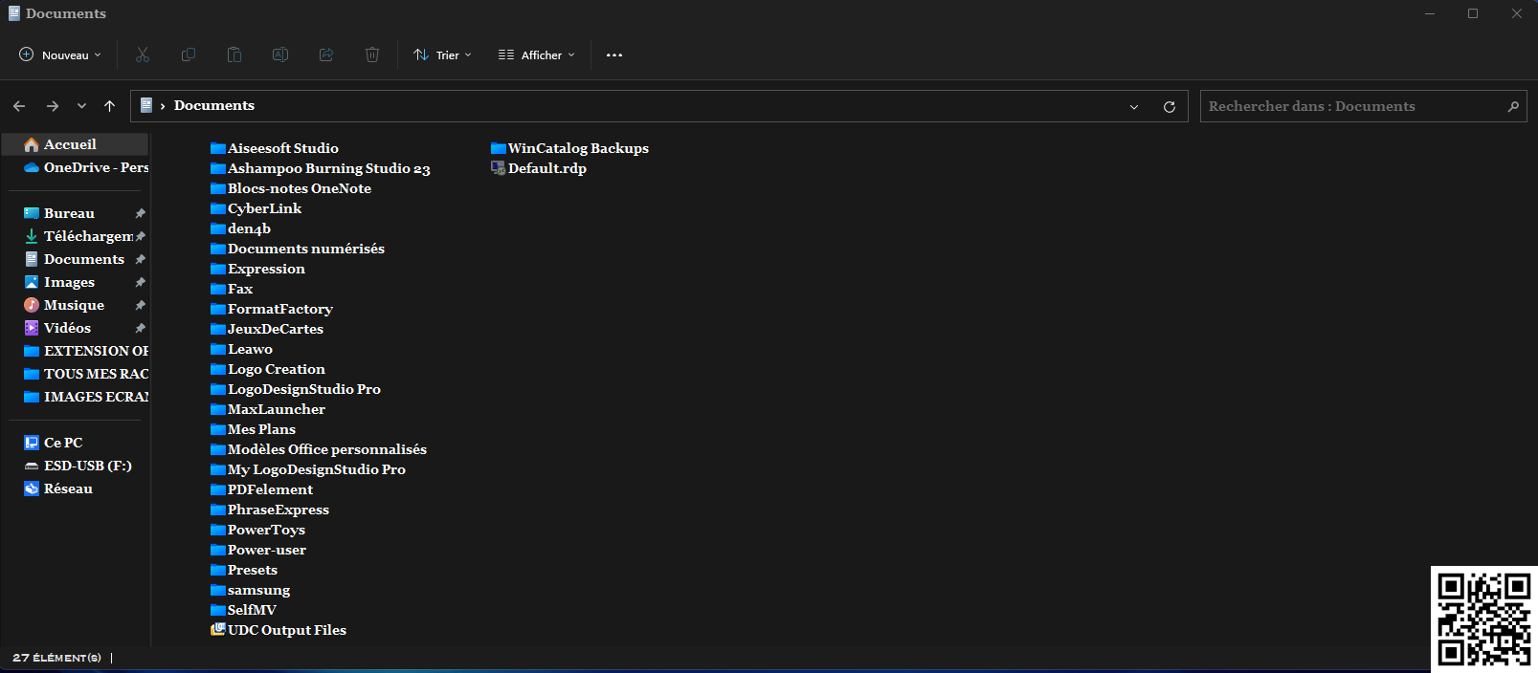Select the Aiseesoft Studio folder
Image resolution: width=1538 pixels, height=673 pixels.
click(x=275, y=148)
